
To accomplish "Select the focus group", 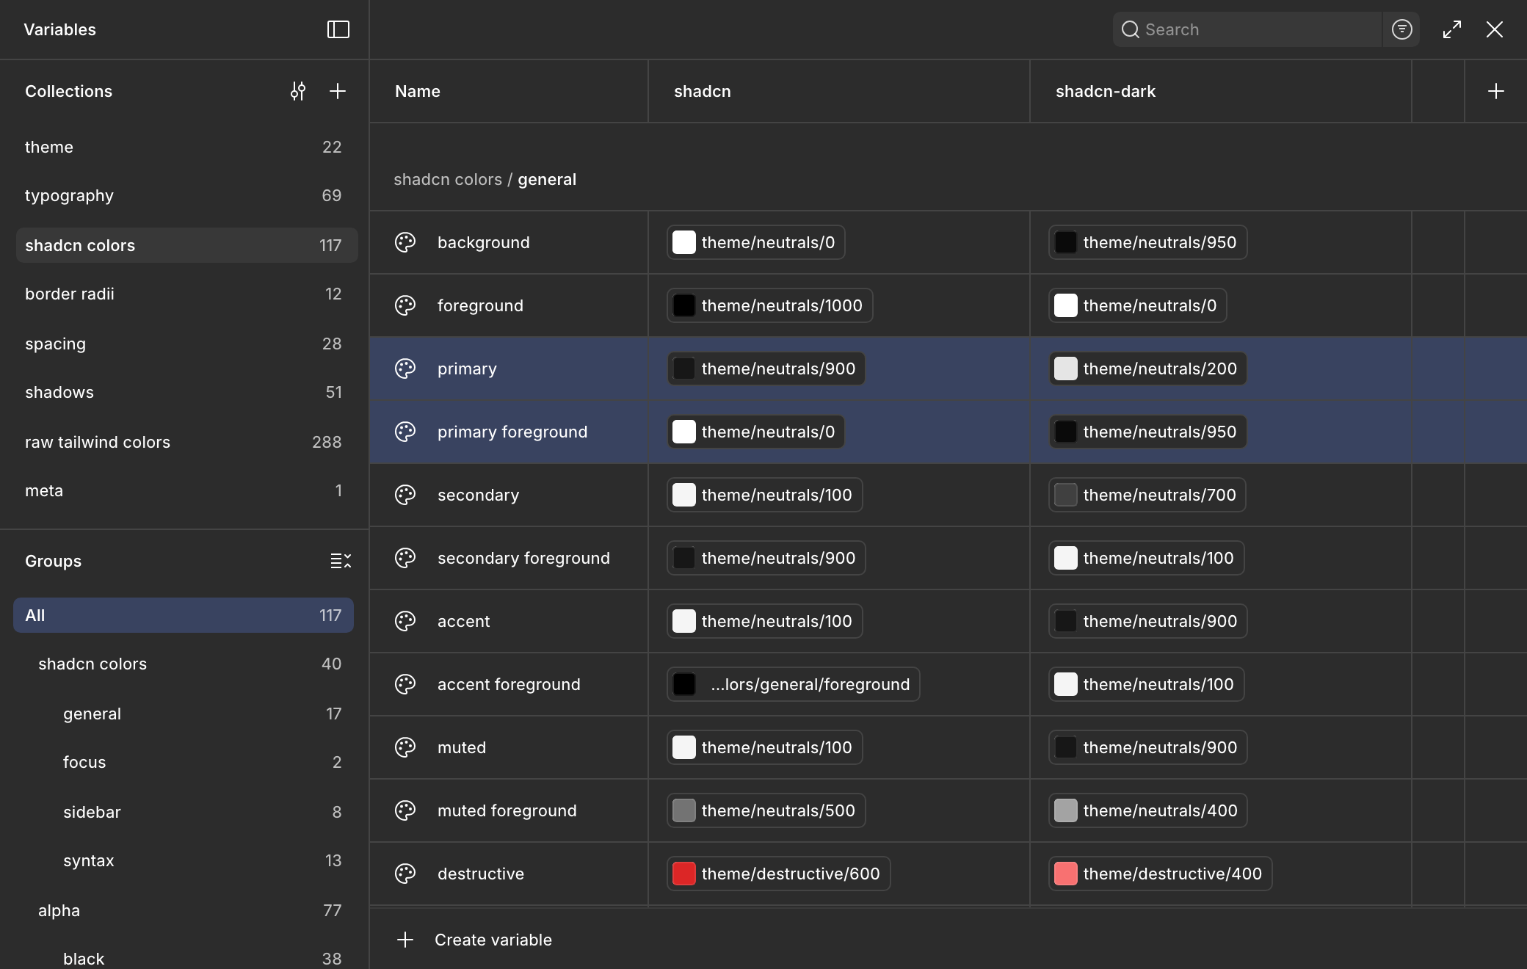I will pos(184,762).
